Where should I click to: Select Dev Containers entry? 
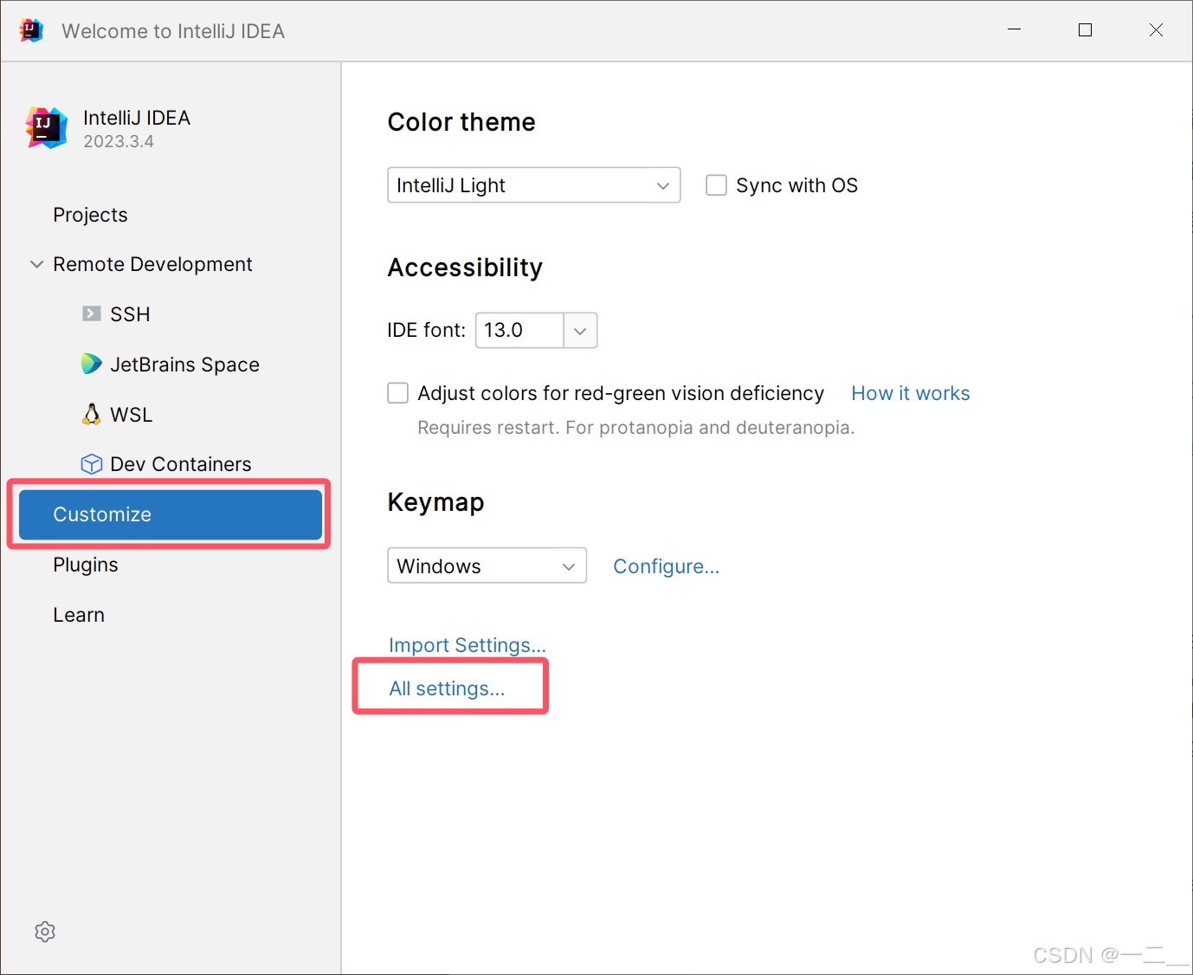click(180, 464)
